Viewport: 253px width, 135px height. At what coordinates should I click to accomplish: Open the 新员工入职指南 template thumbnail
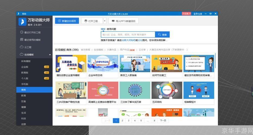tap(135, 63)
